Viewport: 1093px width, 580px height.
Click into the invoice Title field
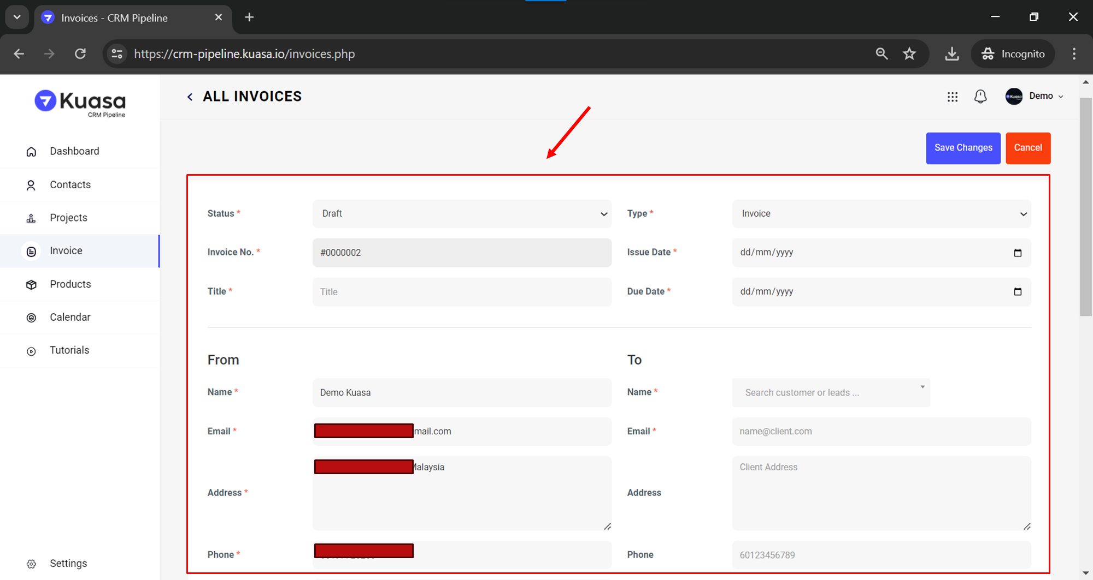pos(462,292)
